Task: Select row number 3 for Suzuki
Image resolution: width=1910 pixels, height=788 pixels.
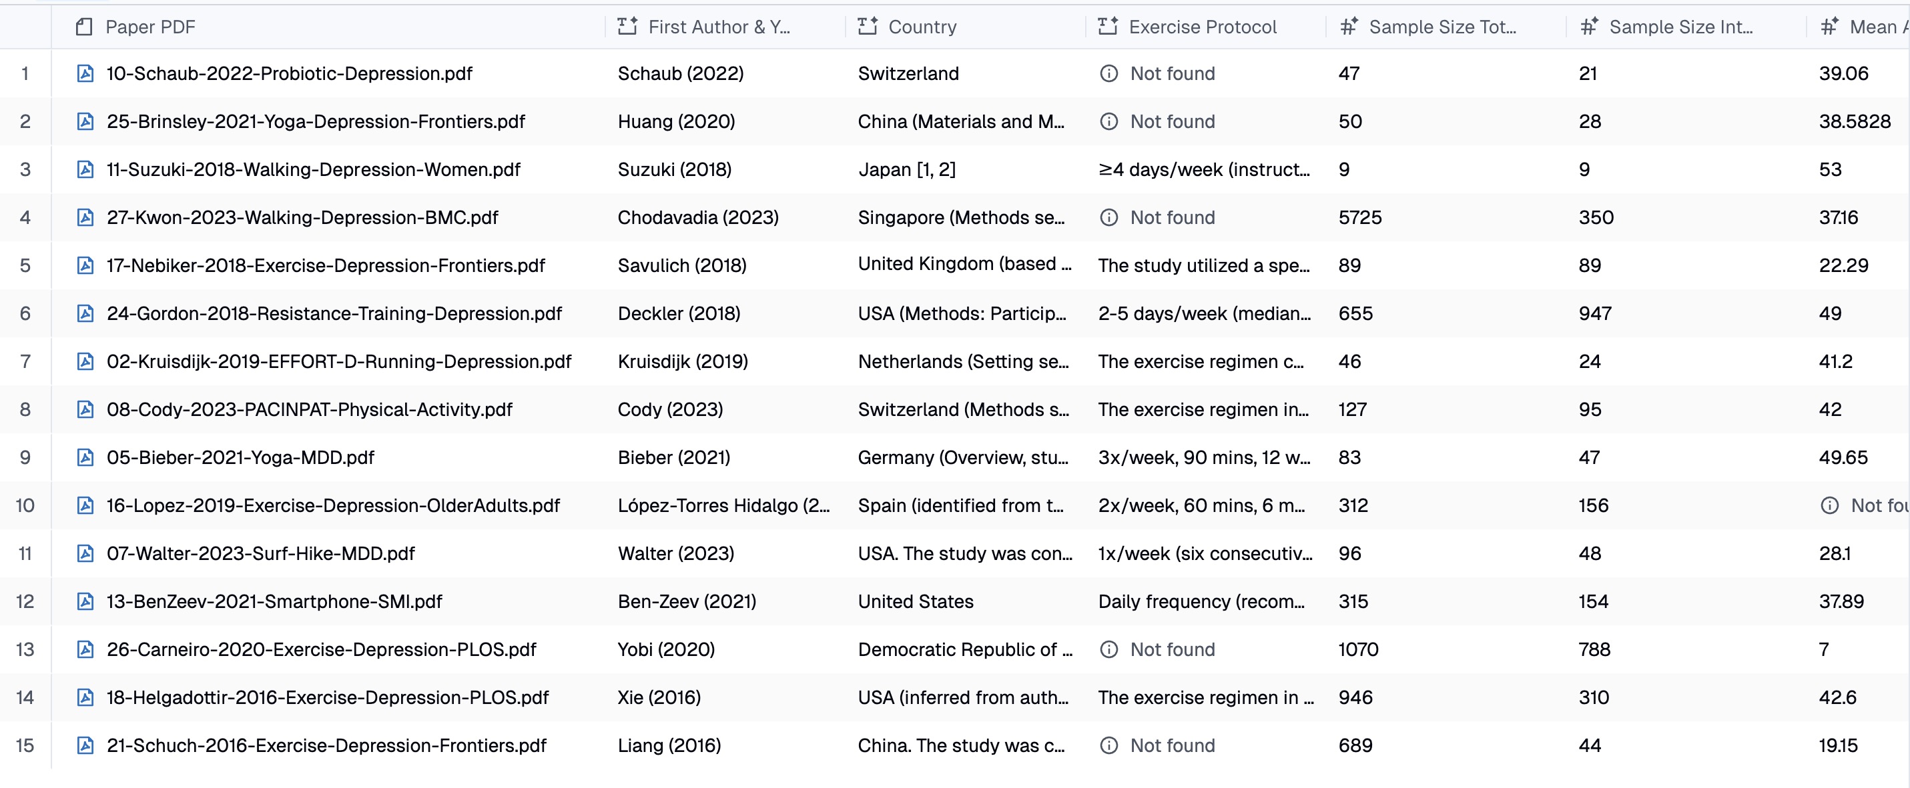Action: click(x=25, y=169)
